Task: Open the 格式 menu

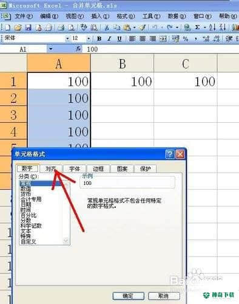Action: click(126, 16)
